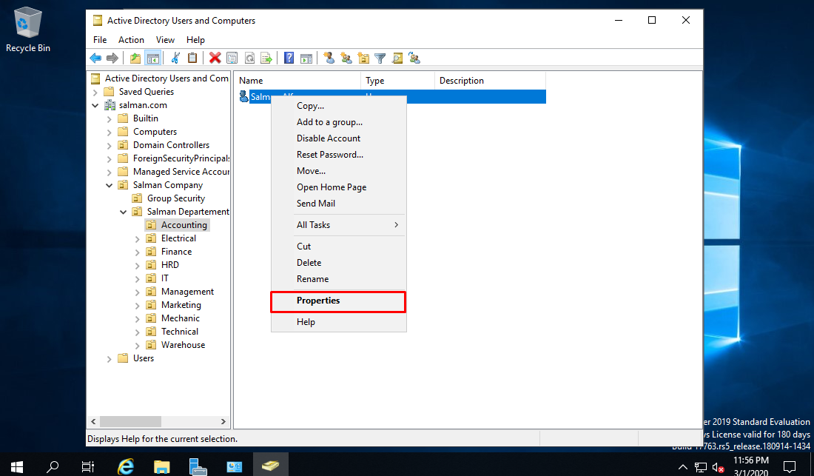This screenshot has width=814, height=476.
Task: Expand the Domain Controllers node
Action: click(x=109, y=145)
